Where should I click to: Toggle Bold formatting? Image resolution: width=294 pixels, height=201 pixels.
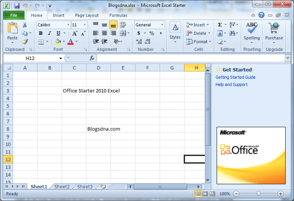pyautogui.click(x=41, y=33)
